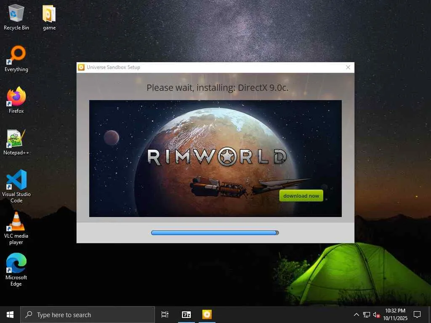Open VLC media player shortcut
The height and width of the screenshot is (323, 431).
coord(16,228)
